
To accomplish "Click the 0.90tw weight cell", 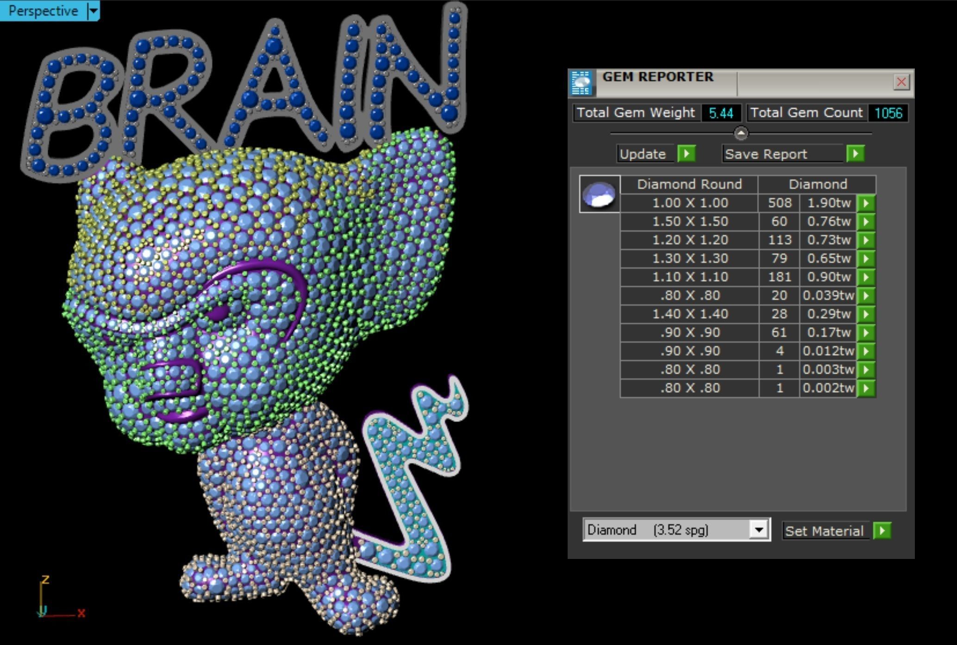I will click(x=828, y=277).
